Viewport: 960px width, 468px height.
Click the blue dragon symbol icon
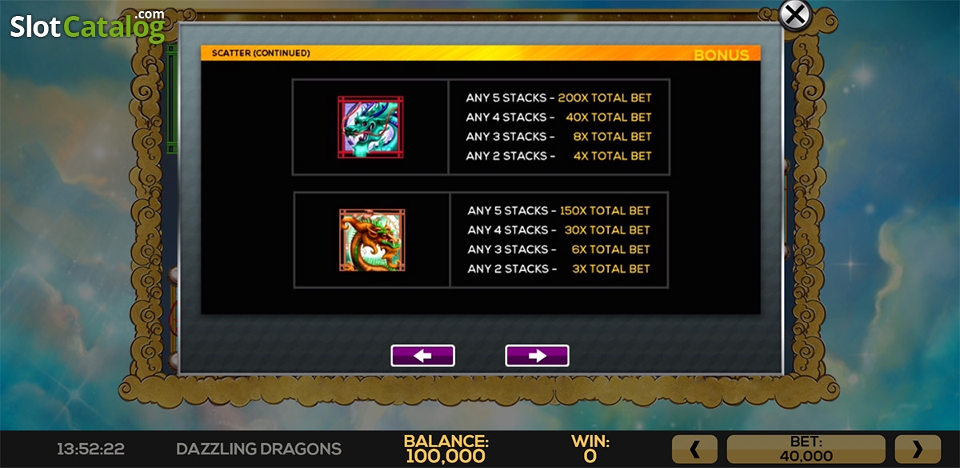click(x=370, y=127)
